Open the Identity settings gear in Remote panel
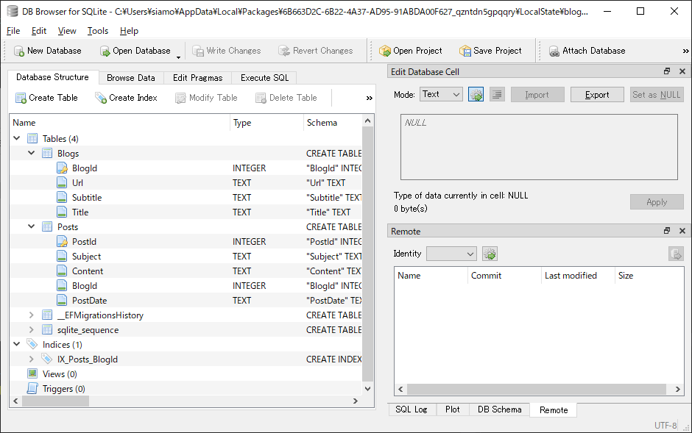Screen dimensions: 692x433 point(490,253)
